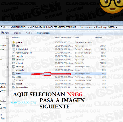Click the AdbWinApi.dll file icon
This screenshot has width=123, height=122.
click(x=14, y=49)
